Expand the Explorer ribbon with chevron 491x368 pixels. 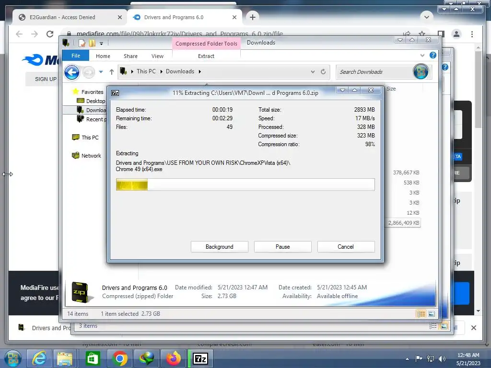tap(422, 56)
